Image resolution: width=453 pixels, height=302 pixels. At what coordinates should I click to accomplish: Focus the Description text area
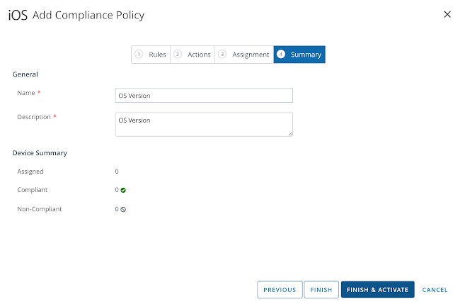[x=204, y=123]
